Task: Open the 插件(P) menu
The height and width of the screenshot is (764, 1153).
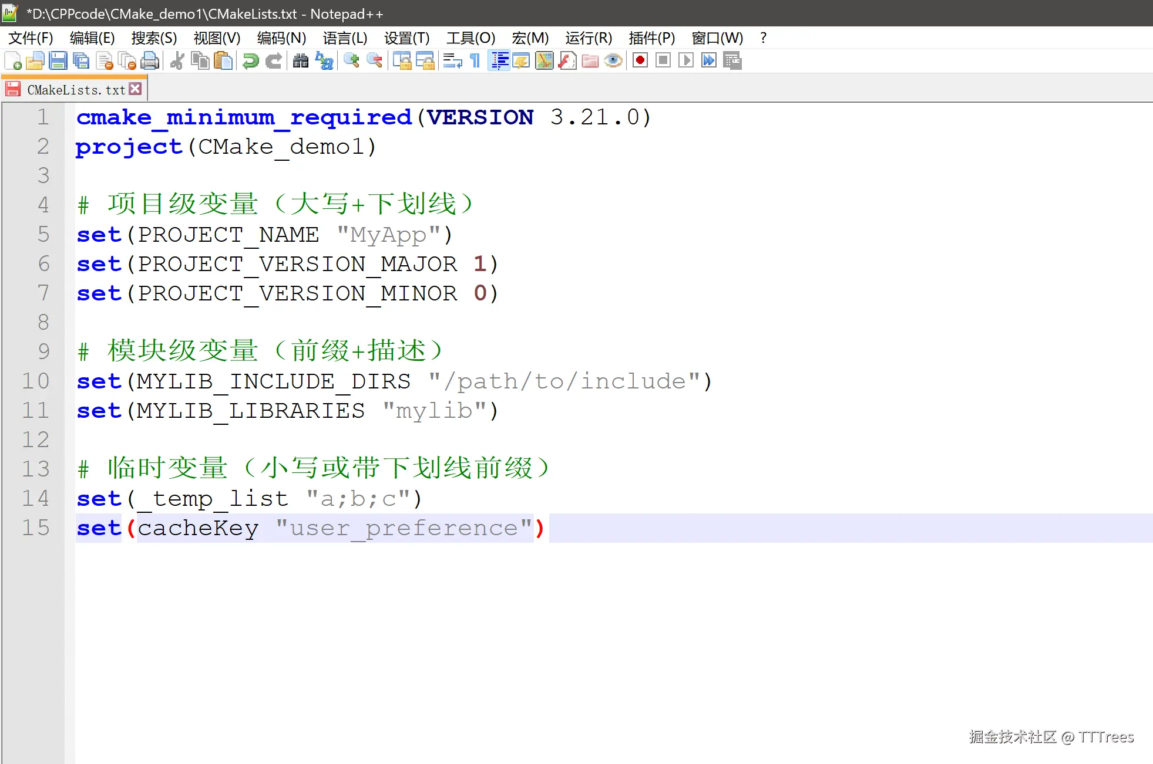Action: [x=651, y=38]
